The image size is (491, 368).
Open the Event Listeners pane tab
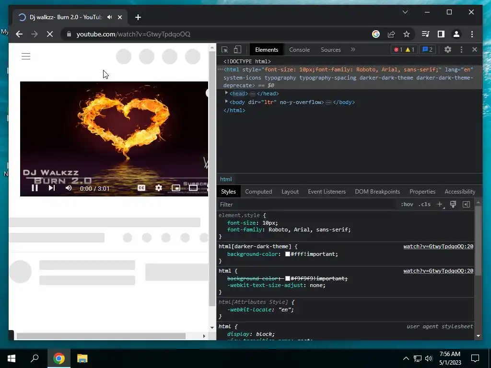[x=327, y=192]
